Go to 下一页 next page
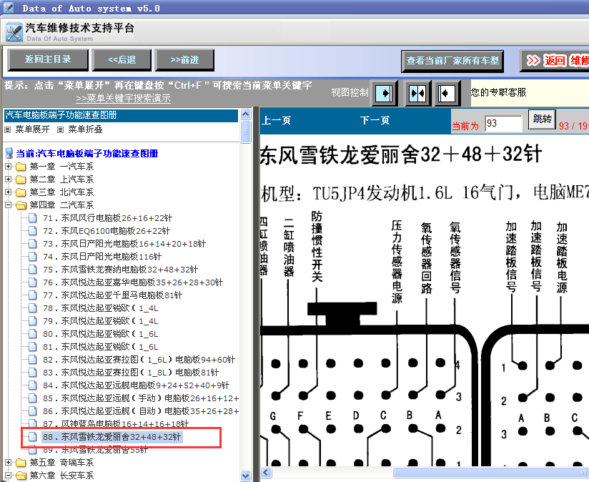Image resolution: width=589 pixels, height=482 pixels. coord(375,120)
